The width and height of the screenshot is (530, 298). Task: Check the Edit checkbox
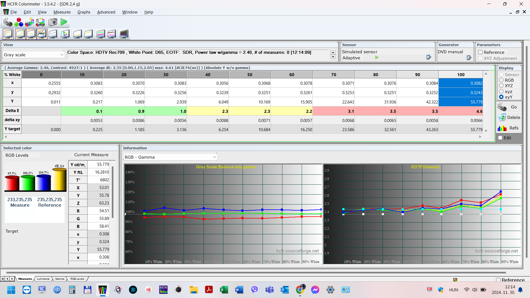click(500, 138)
